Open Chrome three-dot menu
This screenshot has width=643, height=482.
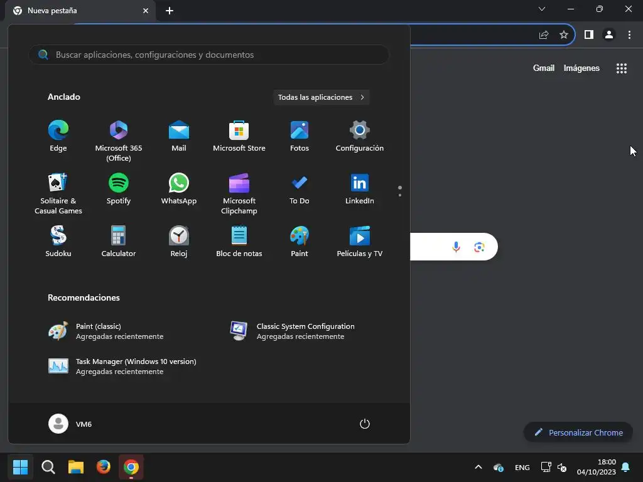[629, 35]
